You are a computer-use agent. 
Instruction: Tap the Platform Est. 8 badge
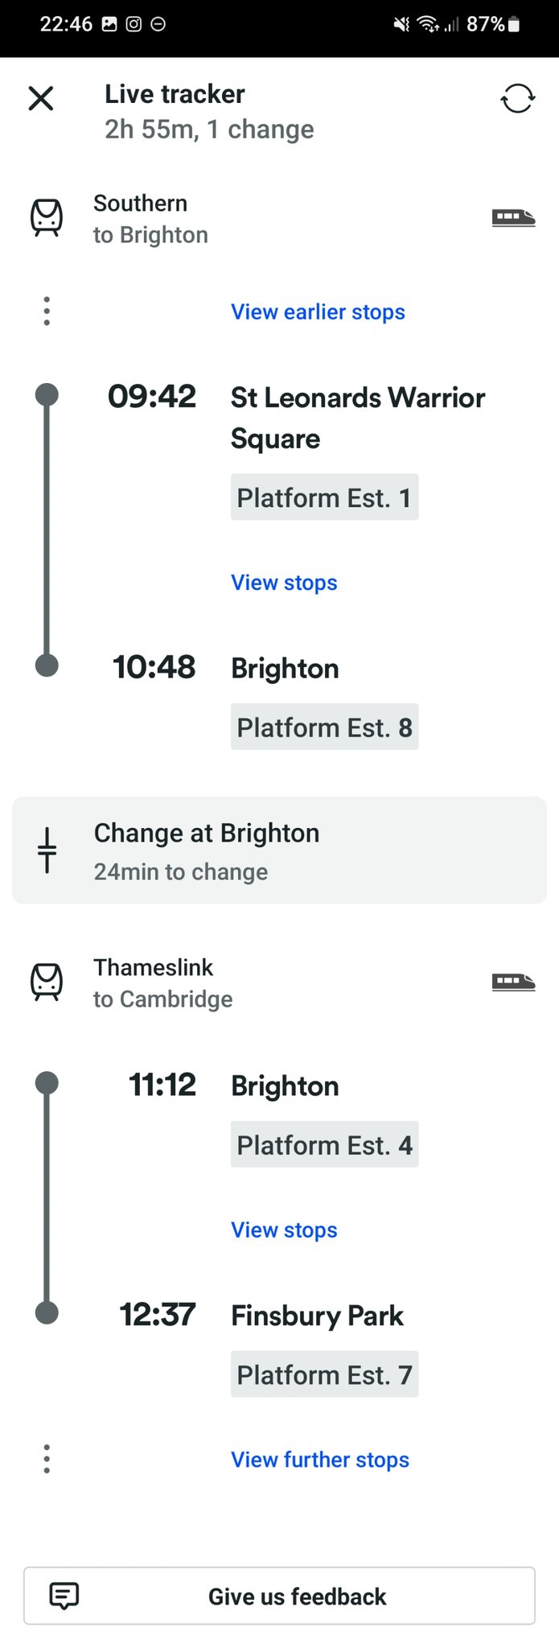324,727
